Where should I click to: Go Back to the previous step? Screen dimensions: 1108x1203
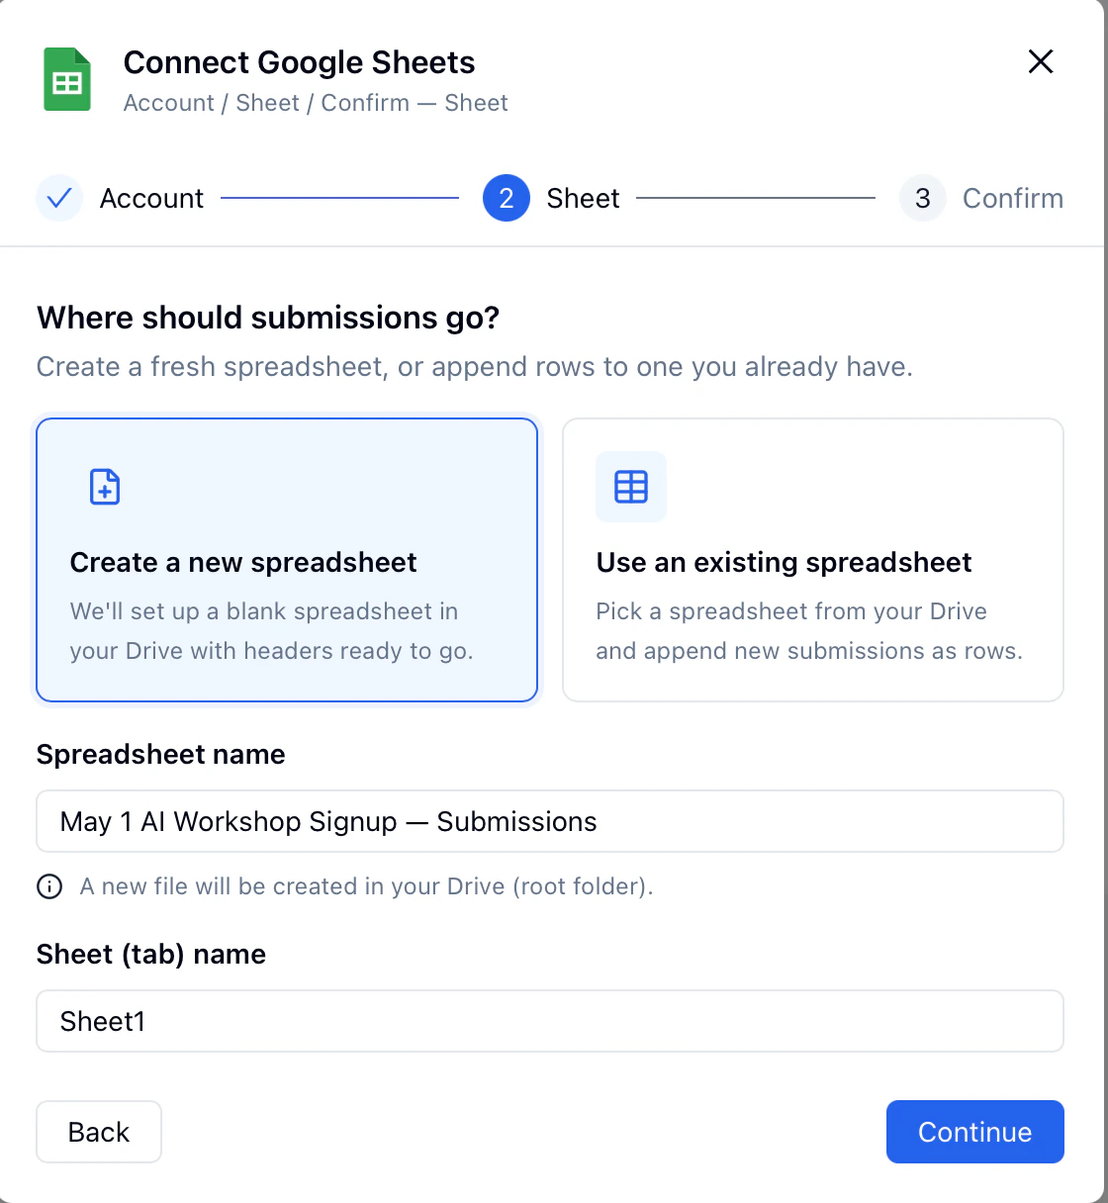pos(98,1132)
